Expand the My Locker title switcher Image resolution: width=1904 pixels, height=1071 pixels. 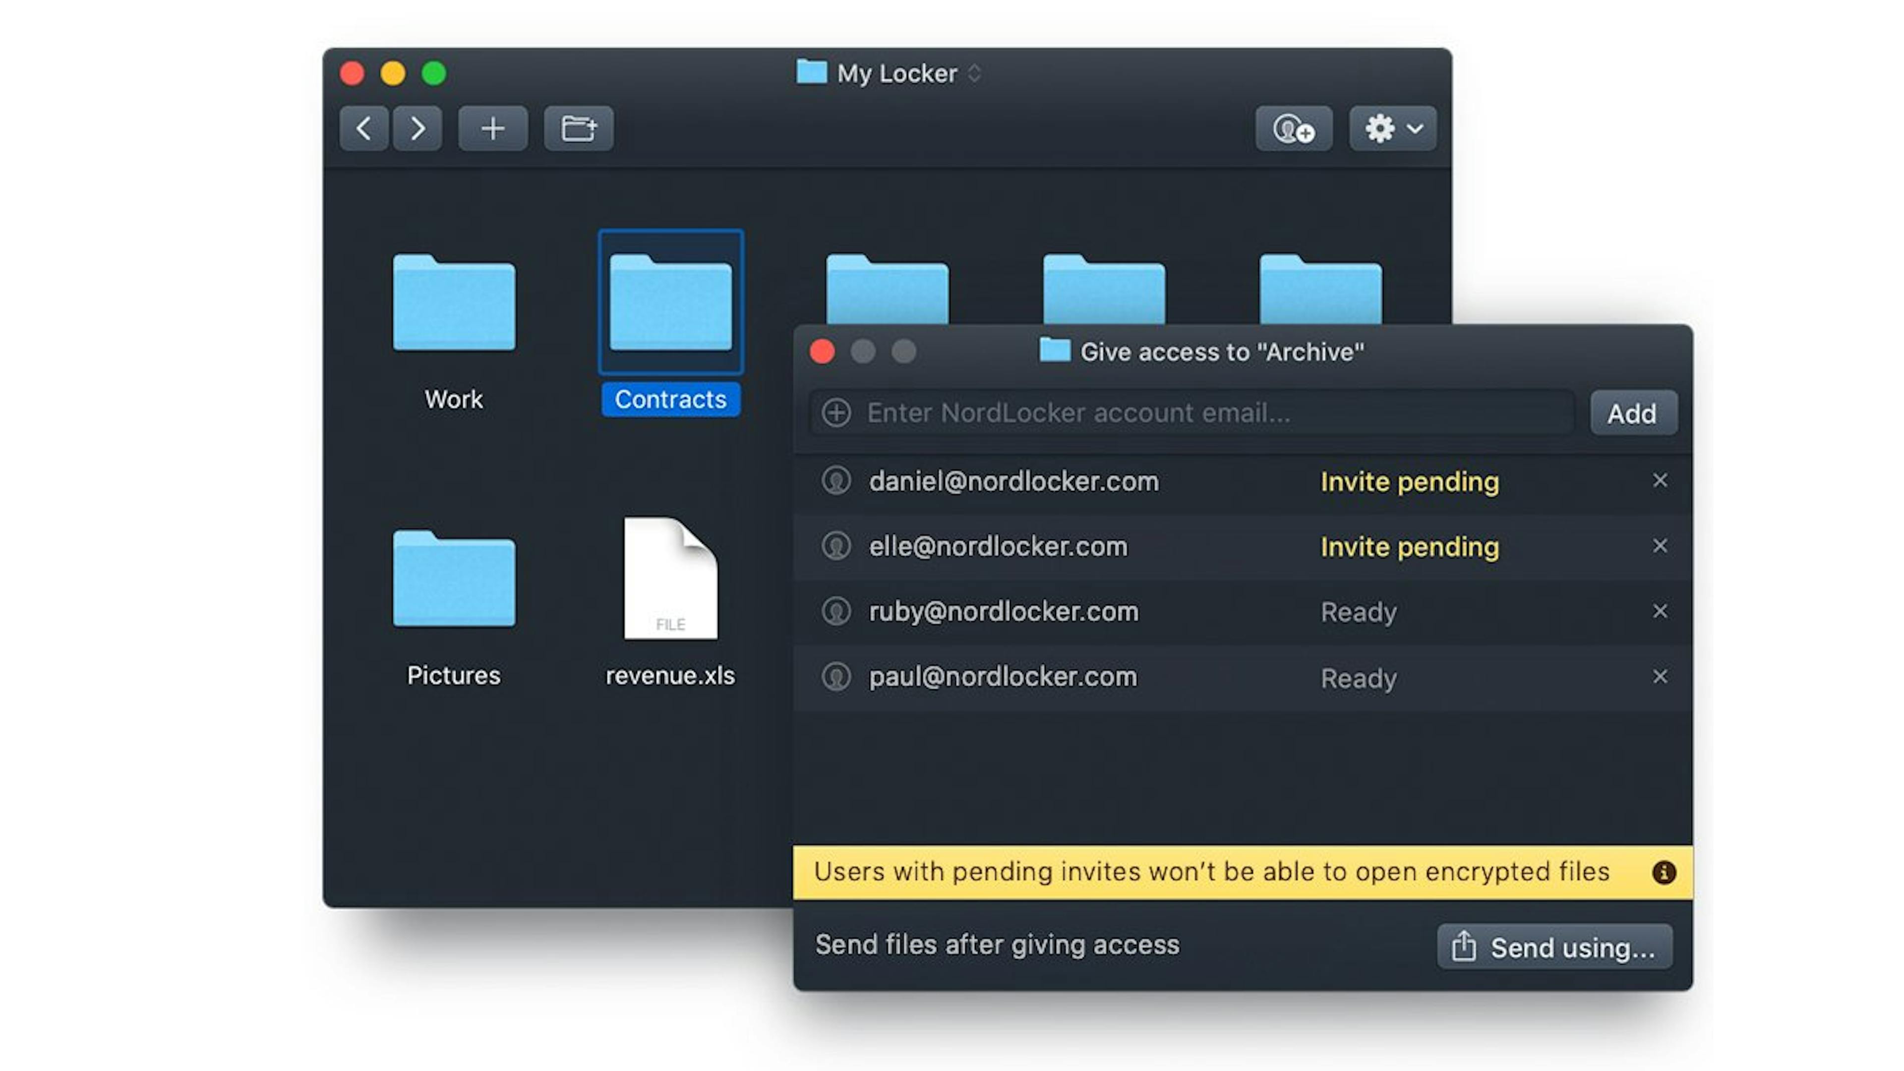coord(975,73)
